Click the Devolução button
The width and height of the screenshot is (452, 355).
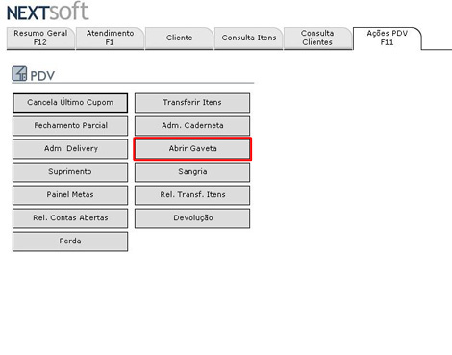click(x=192, y=218)
